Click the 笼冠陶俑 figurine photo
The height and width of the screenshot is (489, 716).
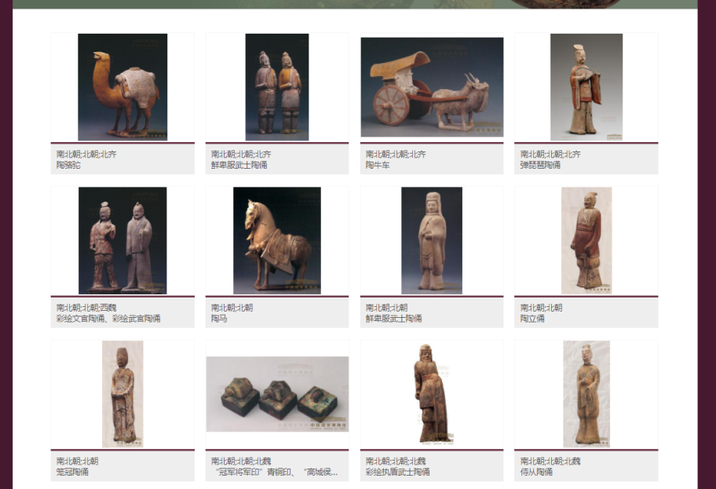tap(122, 394)
